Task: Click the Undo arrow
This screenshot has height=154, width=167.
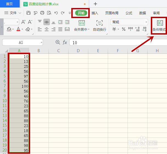Action: (56, 13)
